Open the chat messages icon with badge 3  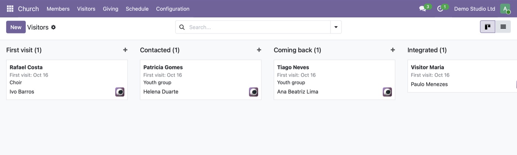point(425,8)
